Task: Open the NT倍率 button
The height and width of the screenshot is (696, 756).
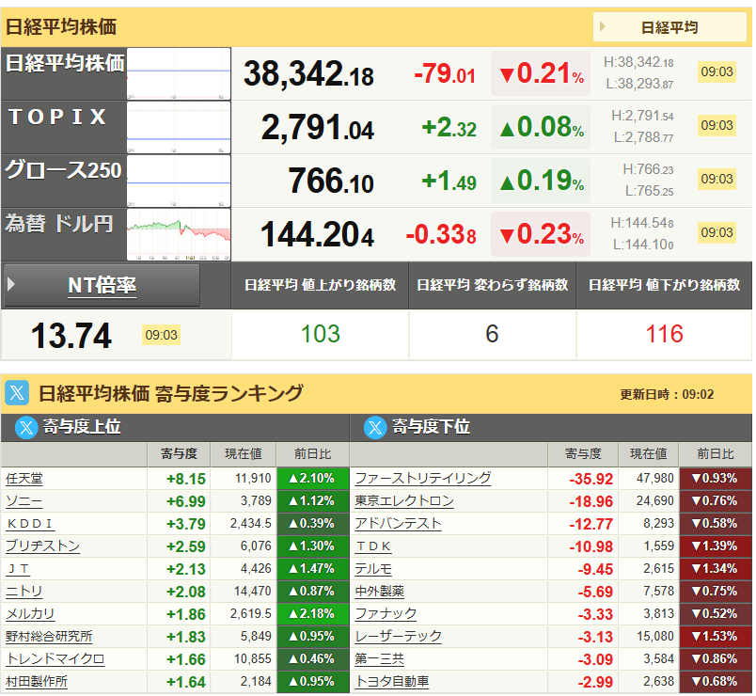Action: pyautogui.click(x=102, y=286)
